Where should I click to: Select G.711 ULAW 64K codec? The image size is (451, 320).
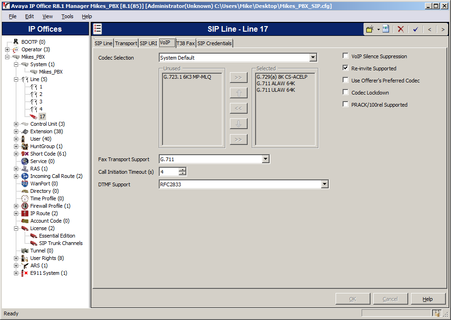[276, 90]
